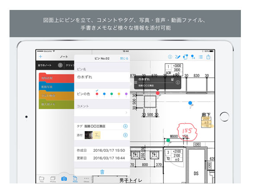The image size is (253, 196).
Task: Tap the share/export icon
Action: (208, 57)
